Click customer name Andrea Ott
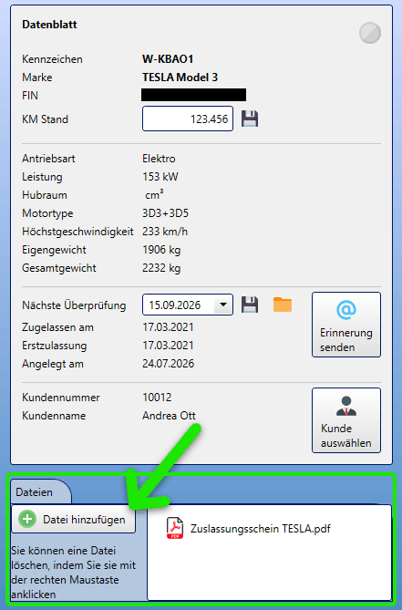Screen dimensions: 402x610 [x=169, y=416]
